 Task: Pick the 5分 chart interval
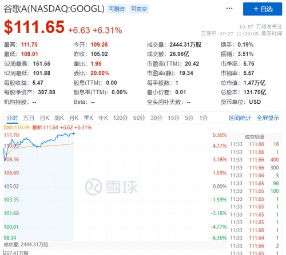[x=189, y=118]
